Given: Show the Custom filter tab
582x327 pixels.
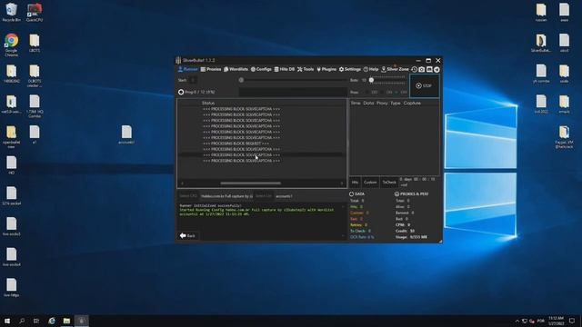Looking at the screenshot, I should [x=370, y=182].
